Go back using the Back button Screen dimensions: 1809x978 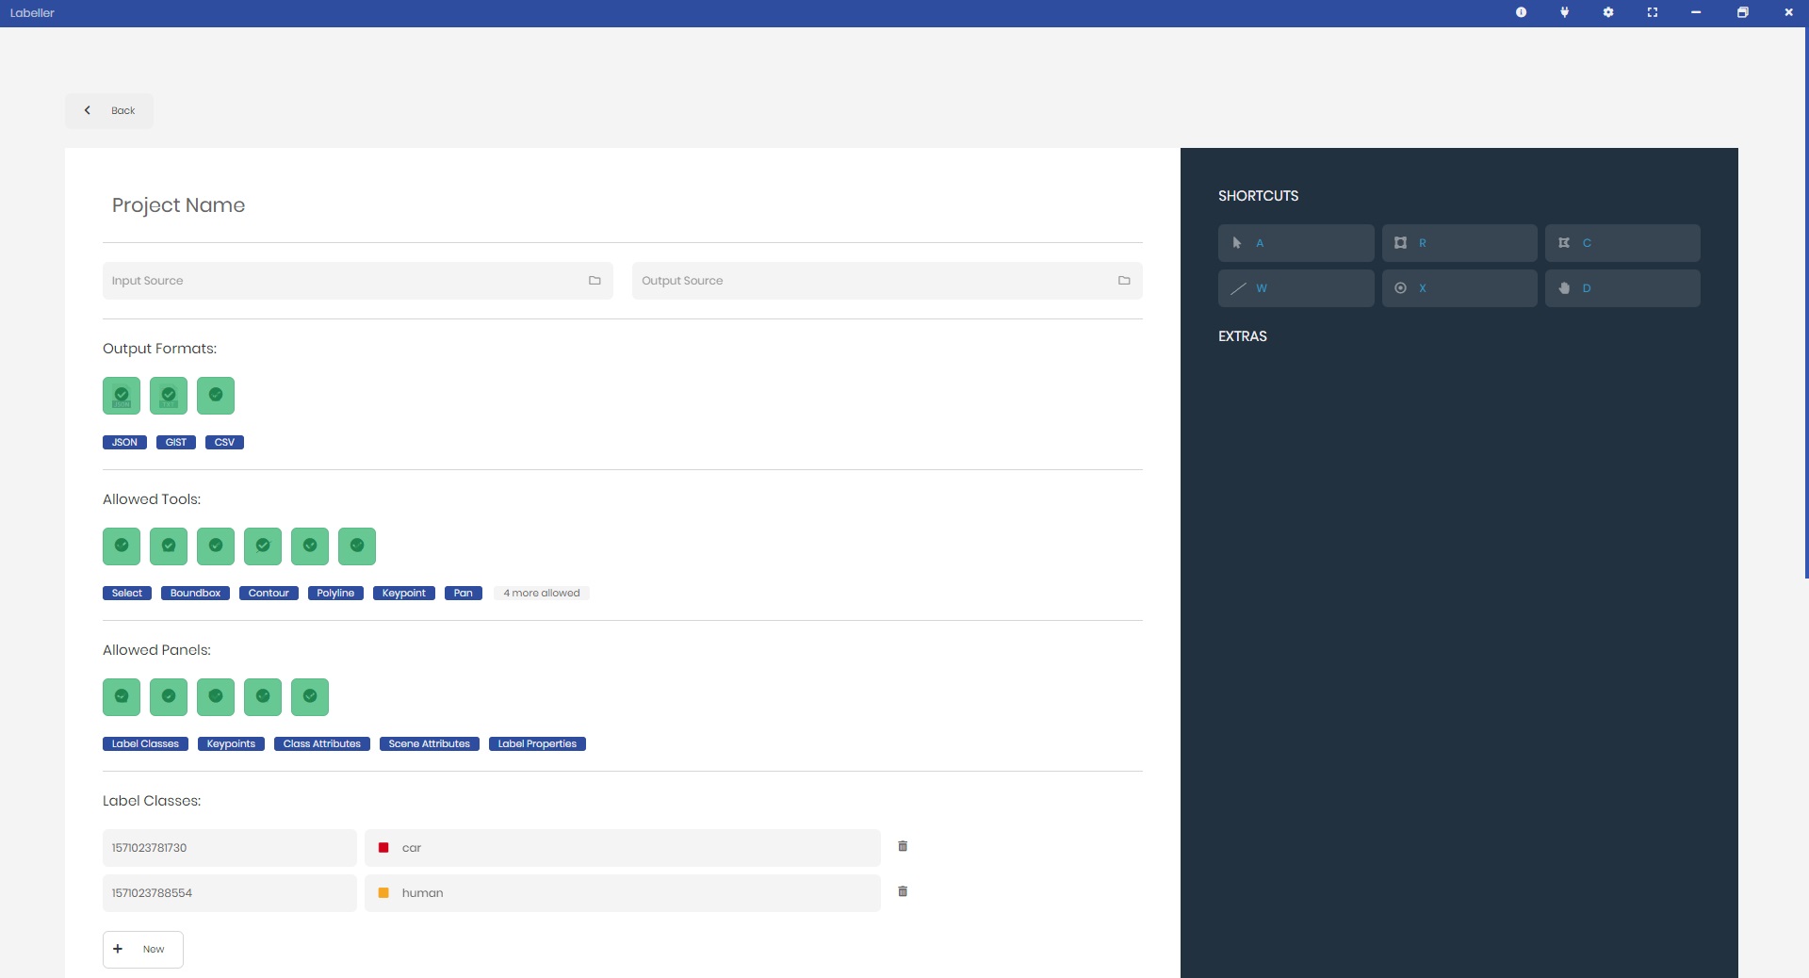109,110
